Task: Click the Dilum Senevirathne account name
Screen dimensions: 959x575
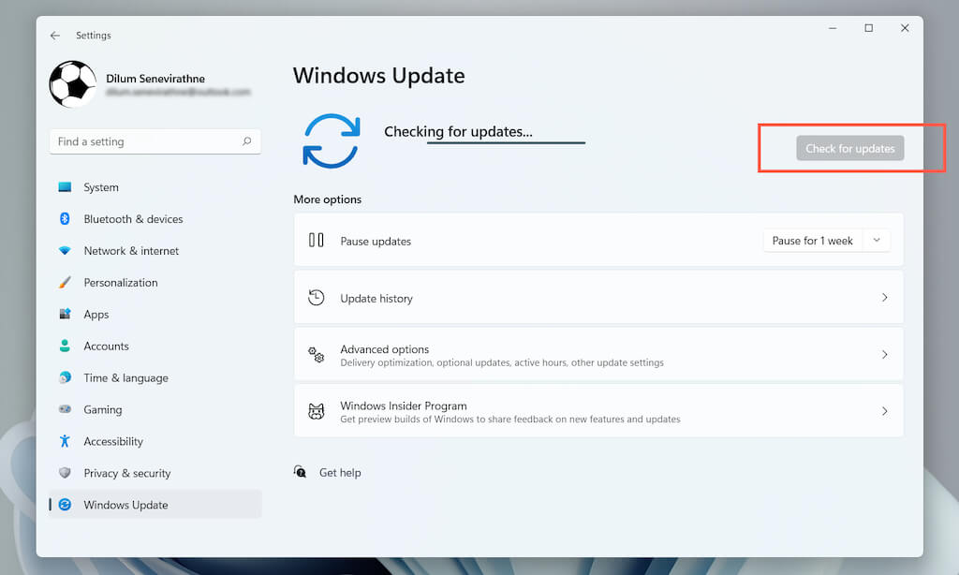Action: tap(155, 79)
